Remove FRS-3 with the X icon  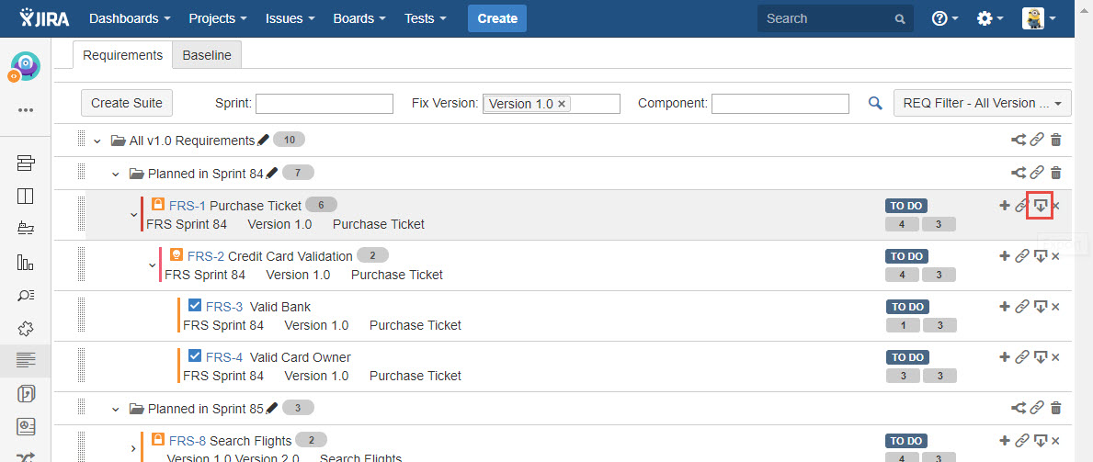[x=1055, y=308]
